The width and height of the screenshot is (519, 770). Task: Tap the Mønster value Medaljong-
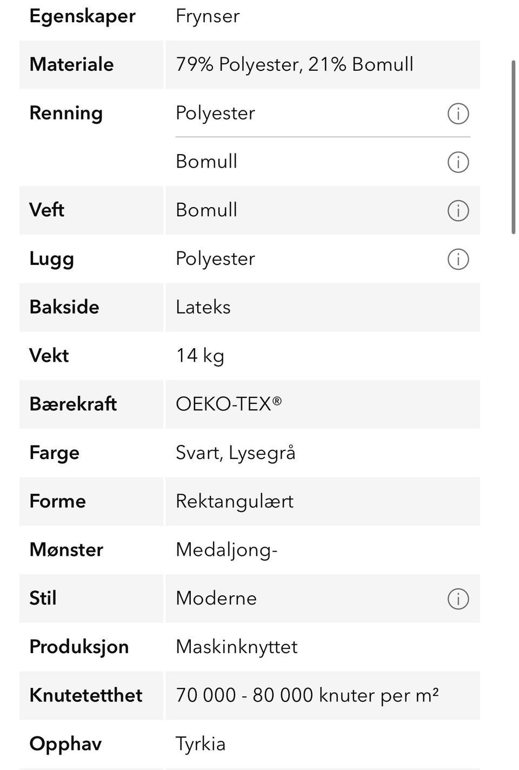pos(227,550)
